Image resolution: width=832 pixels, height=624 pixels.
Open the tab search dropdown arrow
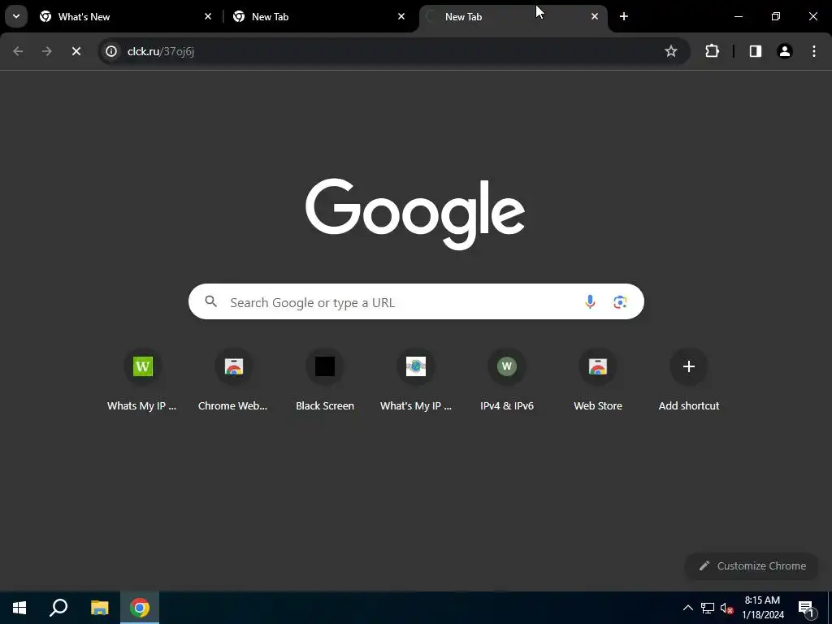[16, 16]
